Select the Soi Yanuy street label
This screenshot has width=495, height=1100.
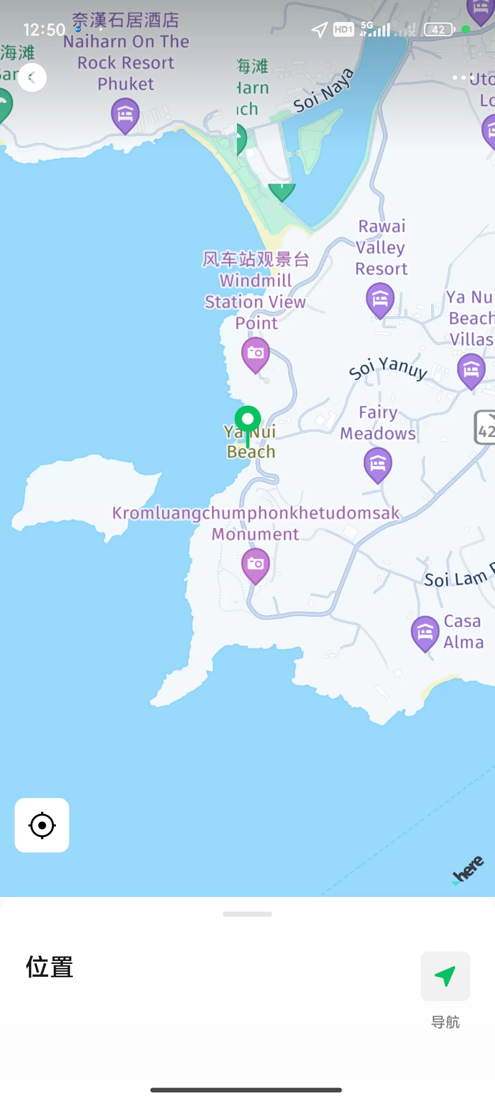click(388, 368)
